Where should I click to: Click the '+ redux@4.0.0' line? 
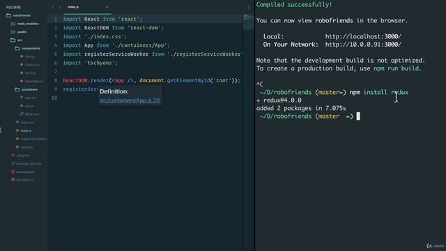tap(279, 100)
